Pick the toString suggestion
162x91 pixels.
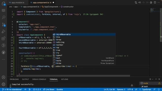coord(84,42)
